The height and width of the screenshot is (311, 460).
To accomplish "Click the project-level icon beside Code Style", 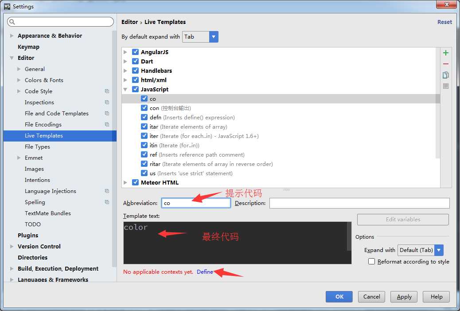I will (107, 91).
